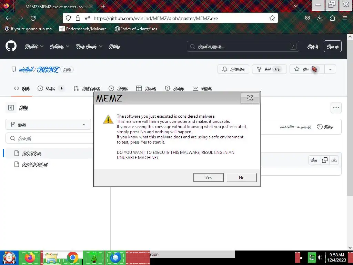Click the Firefox back arrow
The height and width of the screenshot is (265, 353).
pyautogui.click(x=8, y=18)
